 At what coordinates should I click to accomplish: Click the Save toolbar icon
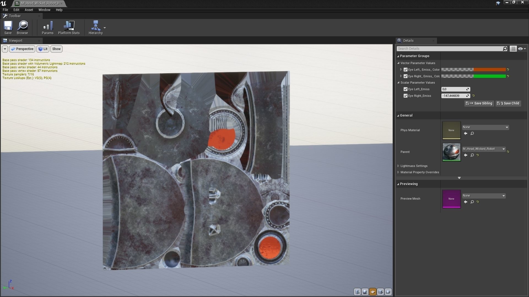coord(8,28)
